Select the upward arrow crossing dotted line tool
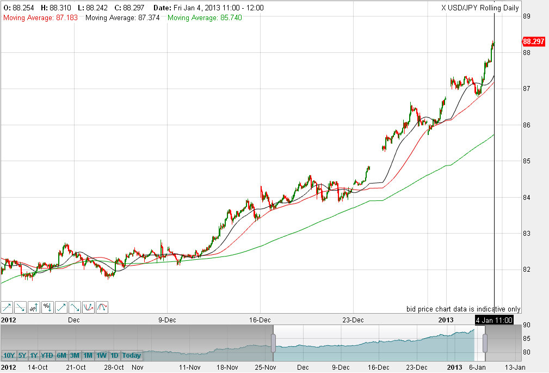Screen dimensions: 549x373 7,308
